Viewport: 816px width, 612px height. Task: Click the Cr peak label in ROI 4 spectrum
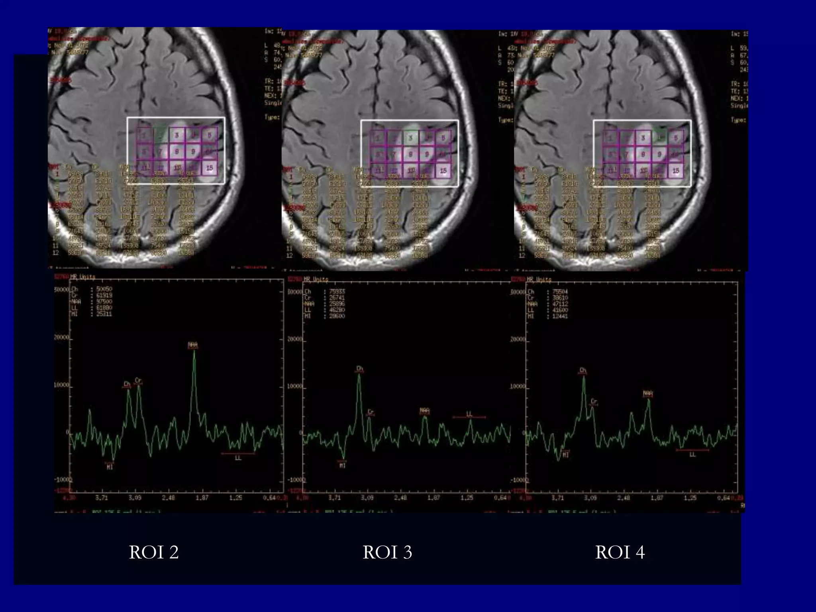pyautogui.click(x=594, y=402)
